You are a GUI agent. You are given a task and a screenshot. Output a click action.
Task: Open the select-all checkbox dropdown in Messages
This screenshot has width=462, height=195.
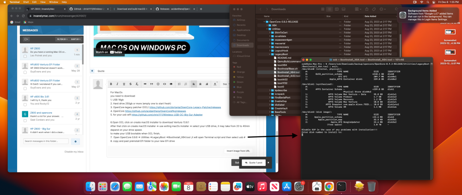click(26, 39)
